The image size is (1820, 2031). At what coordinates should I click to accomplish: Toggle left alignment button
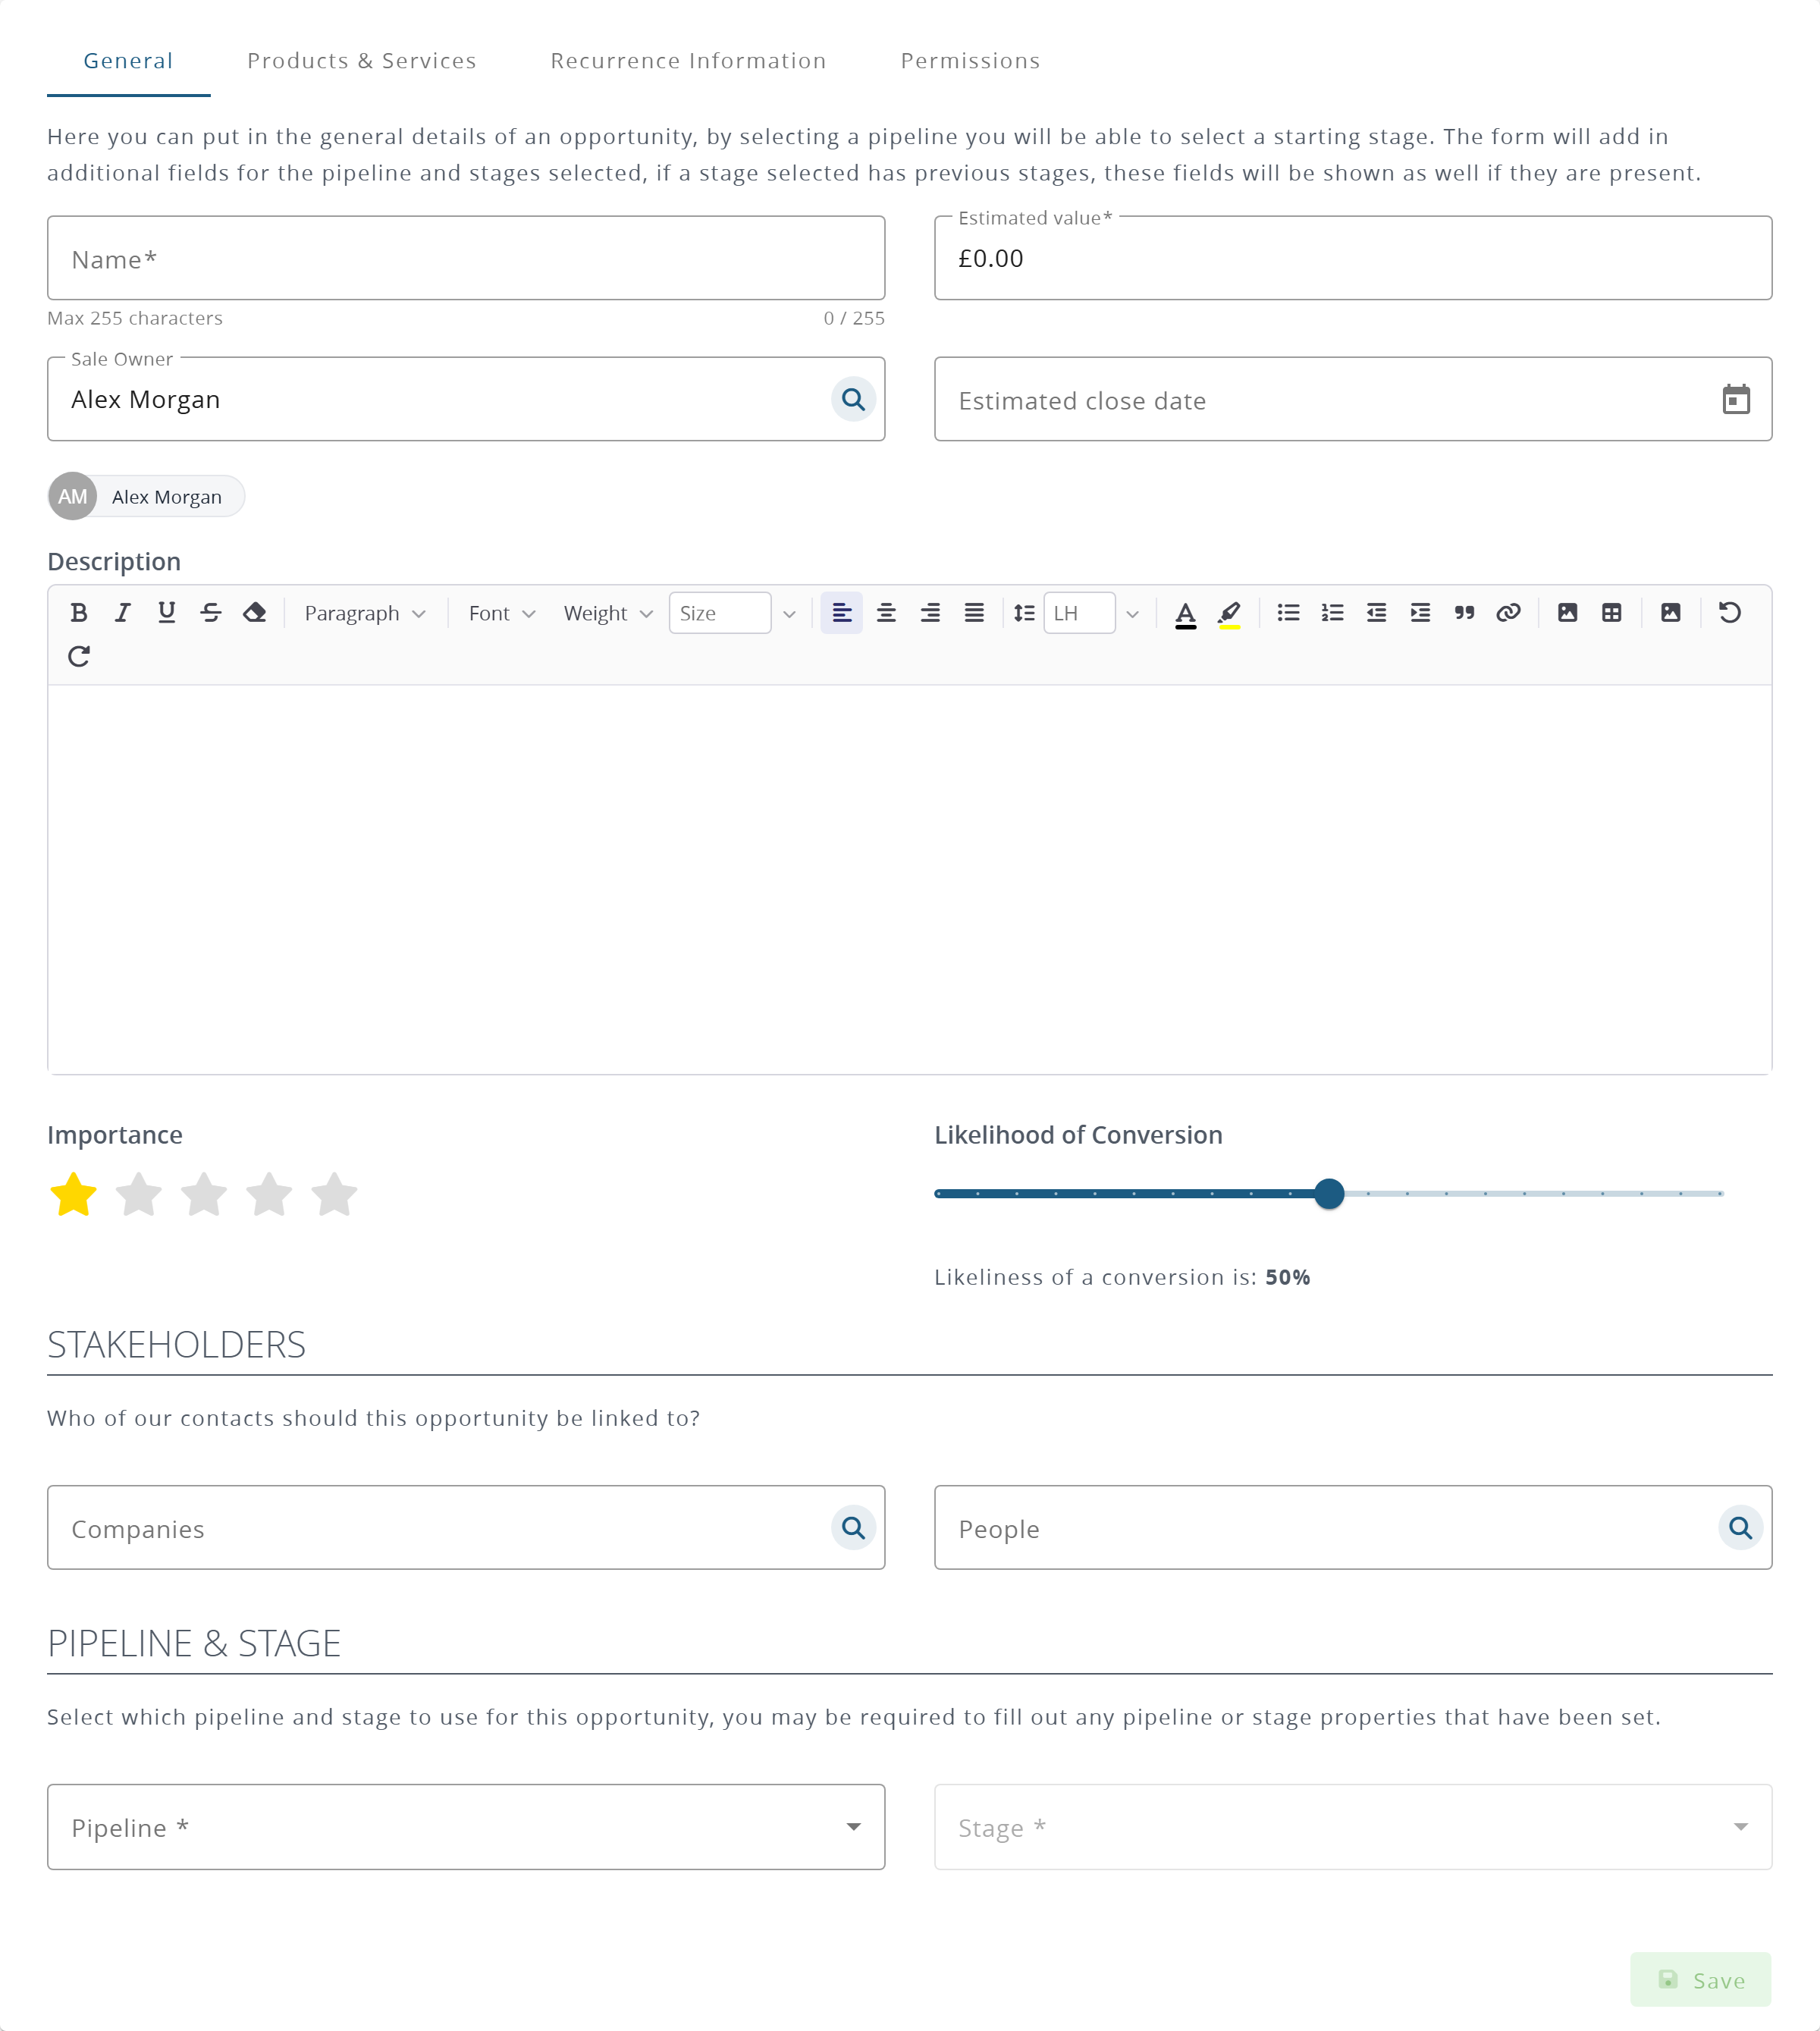tap(842, 613)
